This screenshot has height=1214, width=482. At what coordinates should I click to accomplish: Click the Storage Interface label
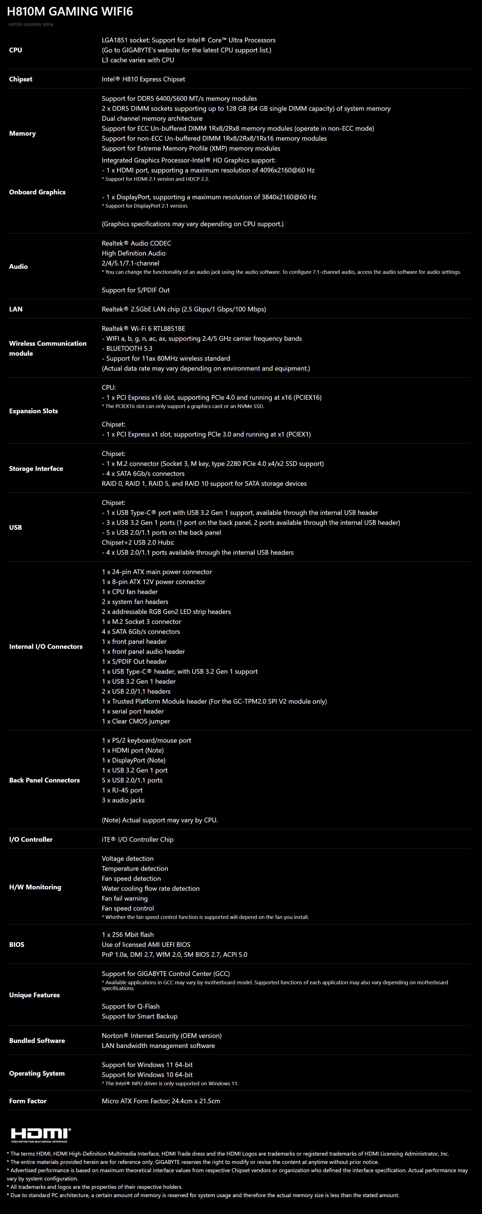[x=36, y=468]
